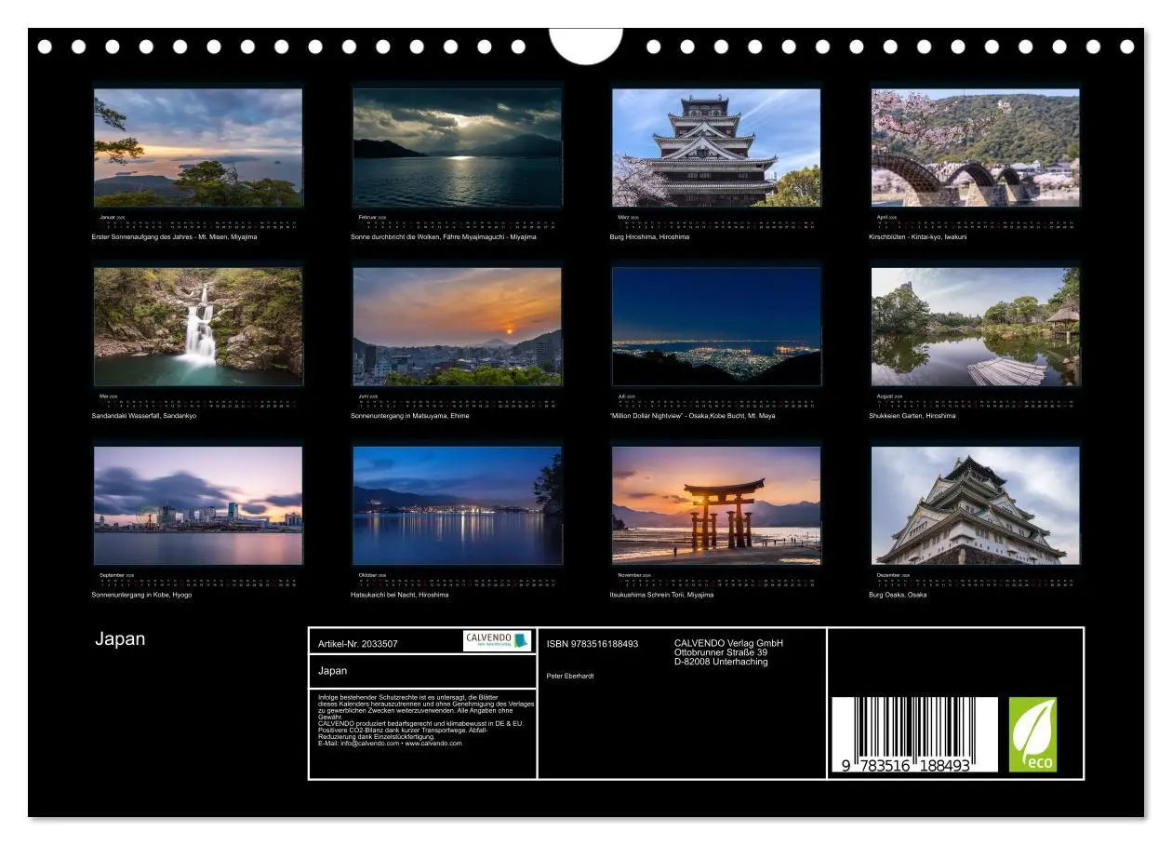Open the ferry sun-through-clouds thumbnail
Screen dimensions: 1172x845
(x=458, y=147)
